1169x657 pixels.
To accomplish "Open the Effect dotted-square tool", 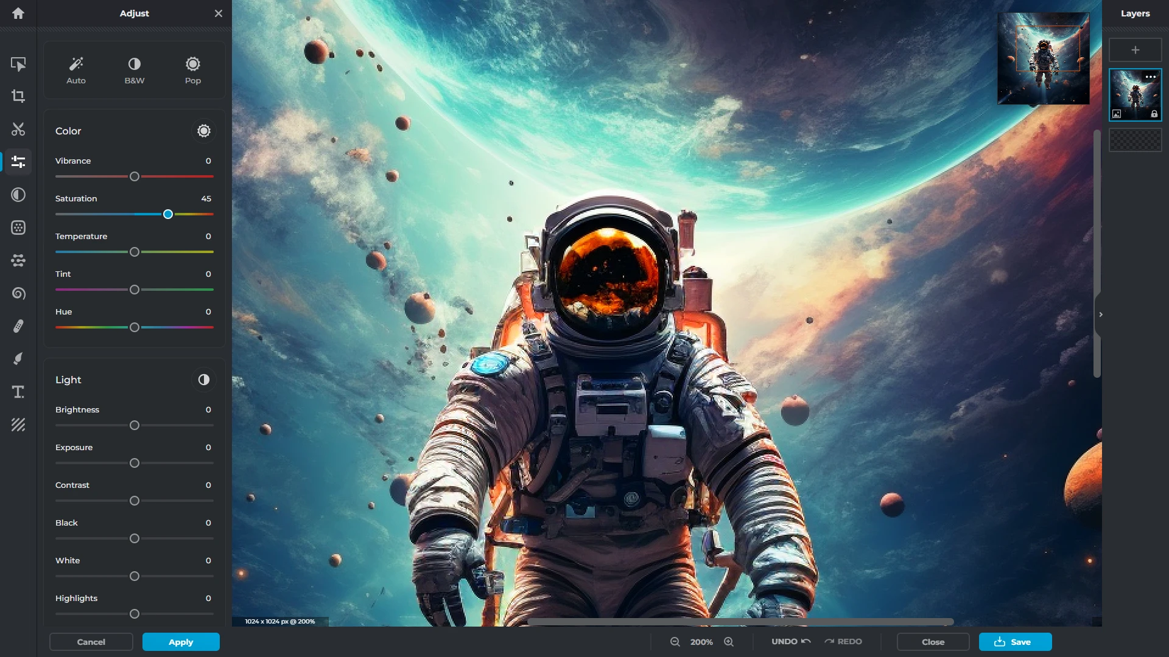I will pos(18,228).
